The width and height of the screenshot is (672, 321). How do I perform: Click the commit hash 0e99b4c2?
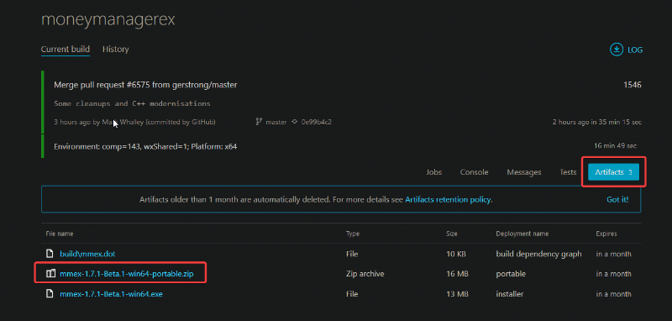pos(317,122)
